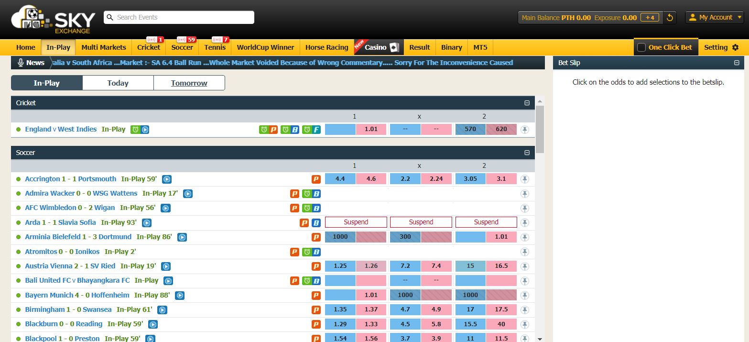Viewport: 749px width, 342px height.
Task: Open the Austria Vienna v SV Ried match link
Action: (70, 266)
